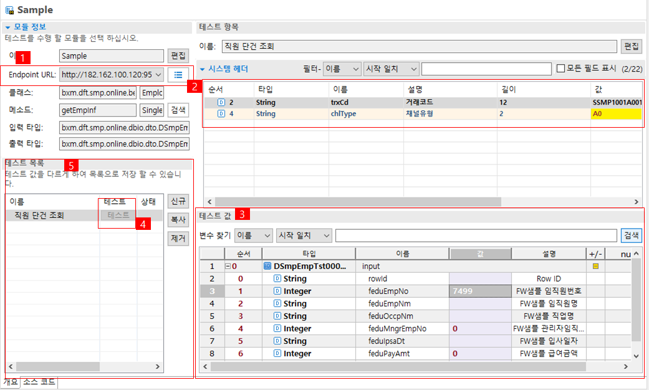Click 신규 to create a new test entry
Screen dimensions: 649x390
(x=178, y=201)
